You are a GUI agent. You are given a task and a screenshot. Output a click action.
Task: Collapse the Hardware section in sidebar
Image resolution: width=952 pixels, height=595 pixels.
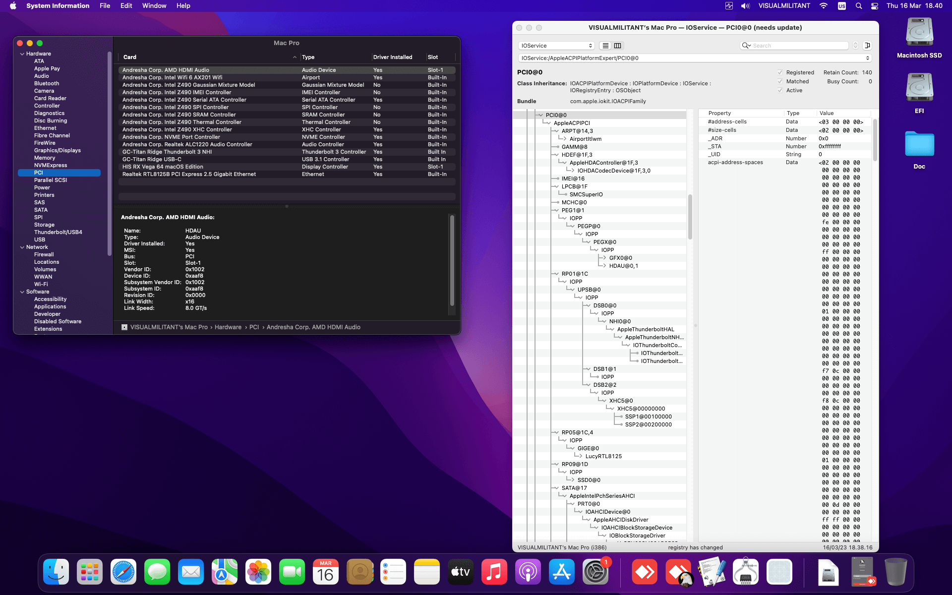click(22, 54)
